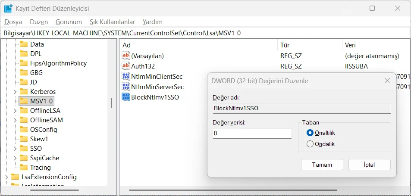The image size is (411, 196).
Task: Select the Auth132 value name
Action: coord(143,66)
